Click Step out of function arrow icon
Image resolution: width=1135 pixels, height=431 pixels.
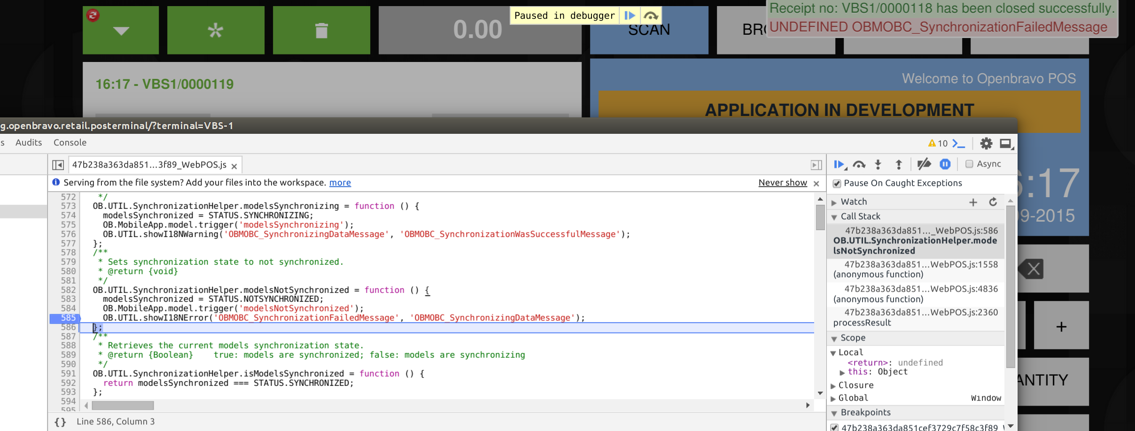pos(898,164)
